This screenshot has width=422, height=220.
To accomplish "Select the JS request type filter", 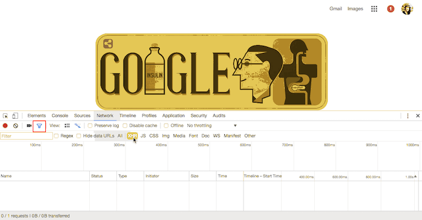I will pos(143,136).
